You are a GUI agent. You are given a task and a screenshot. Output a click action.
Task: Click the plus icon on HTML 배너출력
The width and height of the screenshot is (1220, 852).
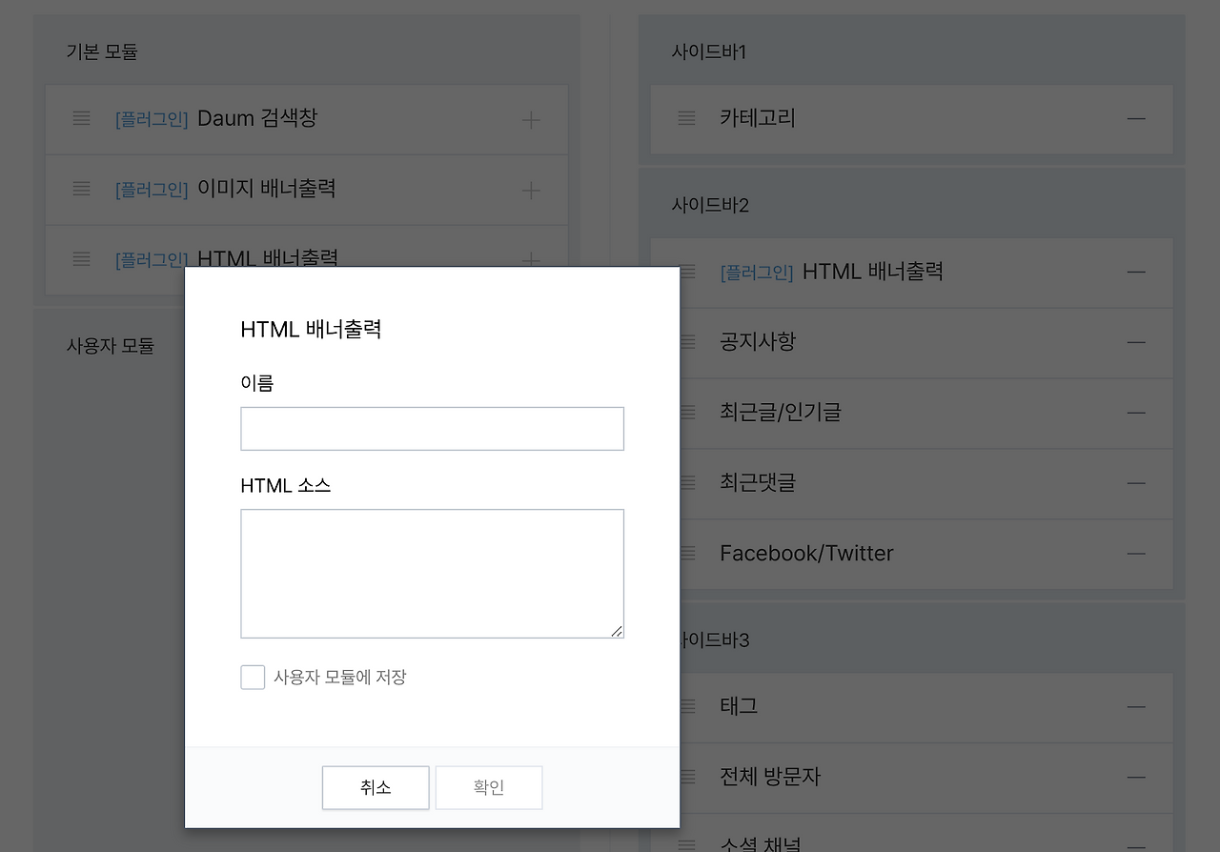click(x=530, y=258)
